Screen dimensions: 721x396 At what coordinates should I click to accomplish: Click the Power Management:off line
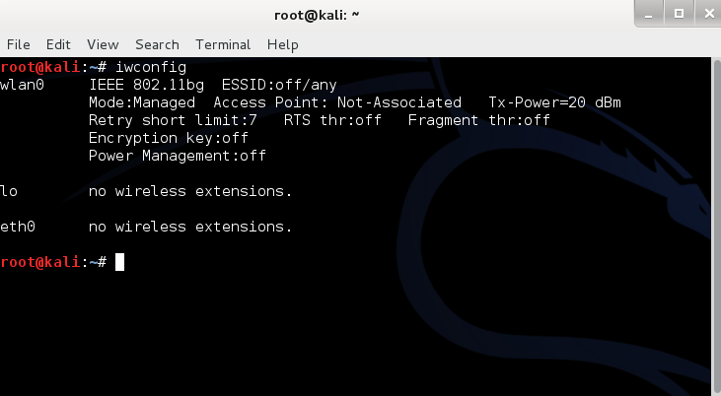tap(177, 156)
